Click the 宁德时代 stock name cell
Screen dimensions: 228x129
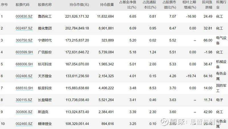tap(45, 40)
